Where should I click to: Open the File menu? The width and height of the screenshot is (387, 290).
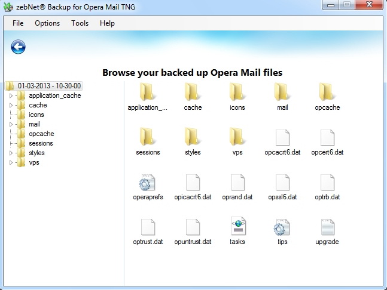[18, 23]
